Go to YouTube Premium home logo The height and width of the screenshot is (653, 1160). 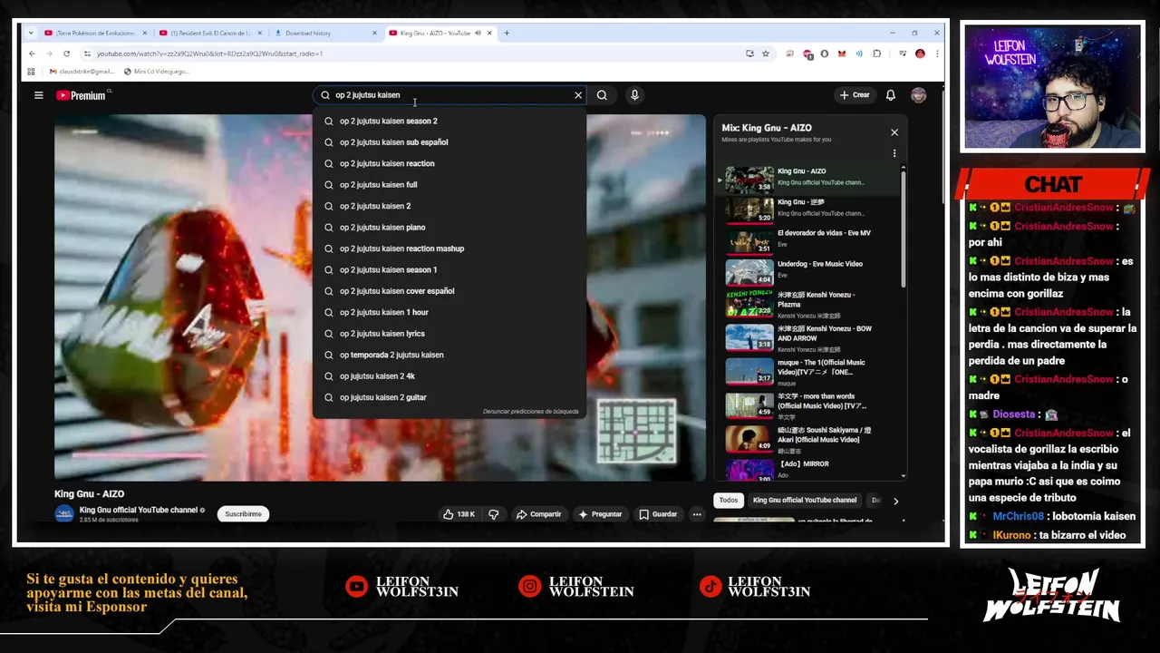tap(82, 95)
